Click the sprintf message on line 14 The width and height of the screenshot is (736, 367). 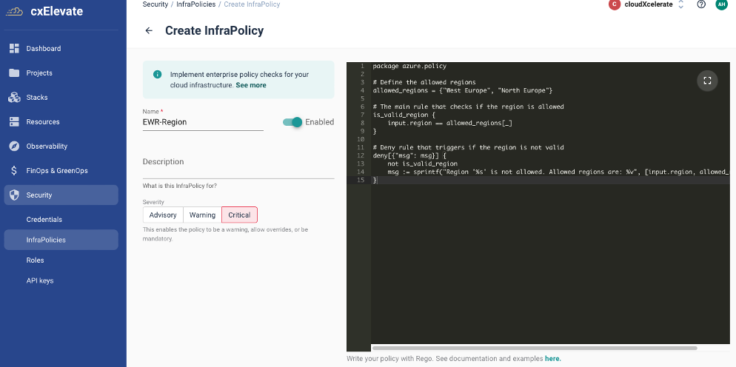pos(558,172)
